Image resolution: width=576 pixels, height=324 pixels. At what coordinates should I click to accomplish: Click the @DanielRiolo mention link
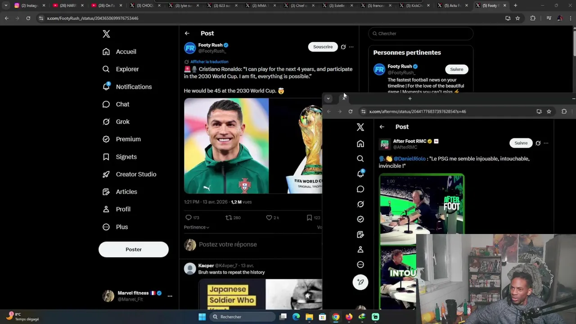tap(409, 159)
